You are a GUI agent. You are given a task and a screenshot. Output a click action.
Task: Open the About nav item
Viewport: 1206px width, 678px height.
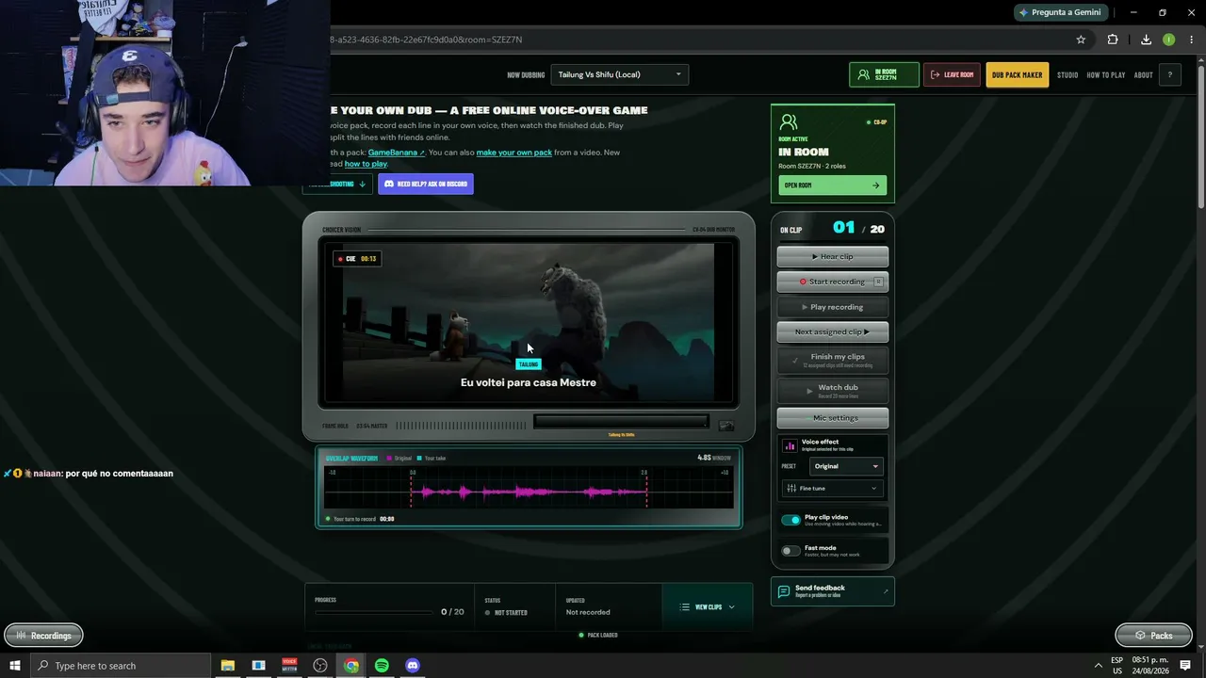click(1144, 75)
